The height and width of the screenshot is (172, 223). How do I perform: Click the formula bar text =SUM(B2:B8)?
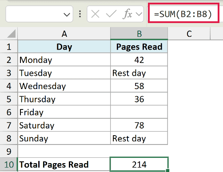183,14
